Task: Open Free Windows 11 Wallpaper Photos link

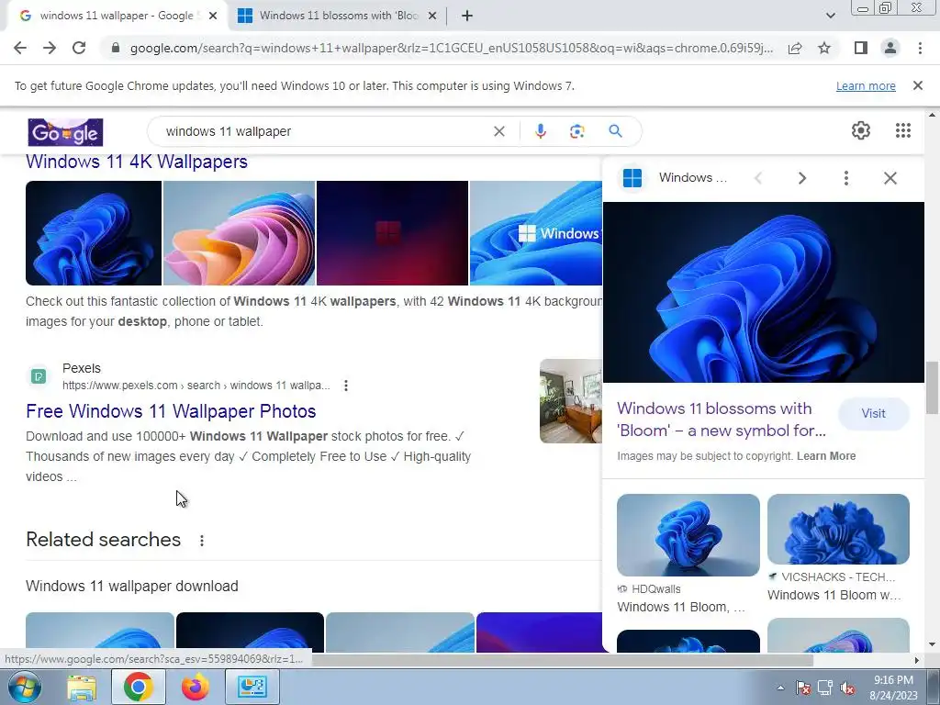Action: (x=171, y=411)
